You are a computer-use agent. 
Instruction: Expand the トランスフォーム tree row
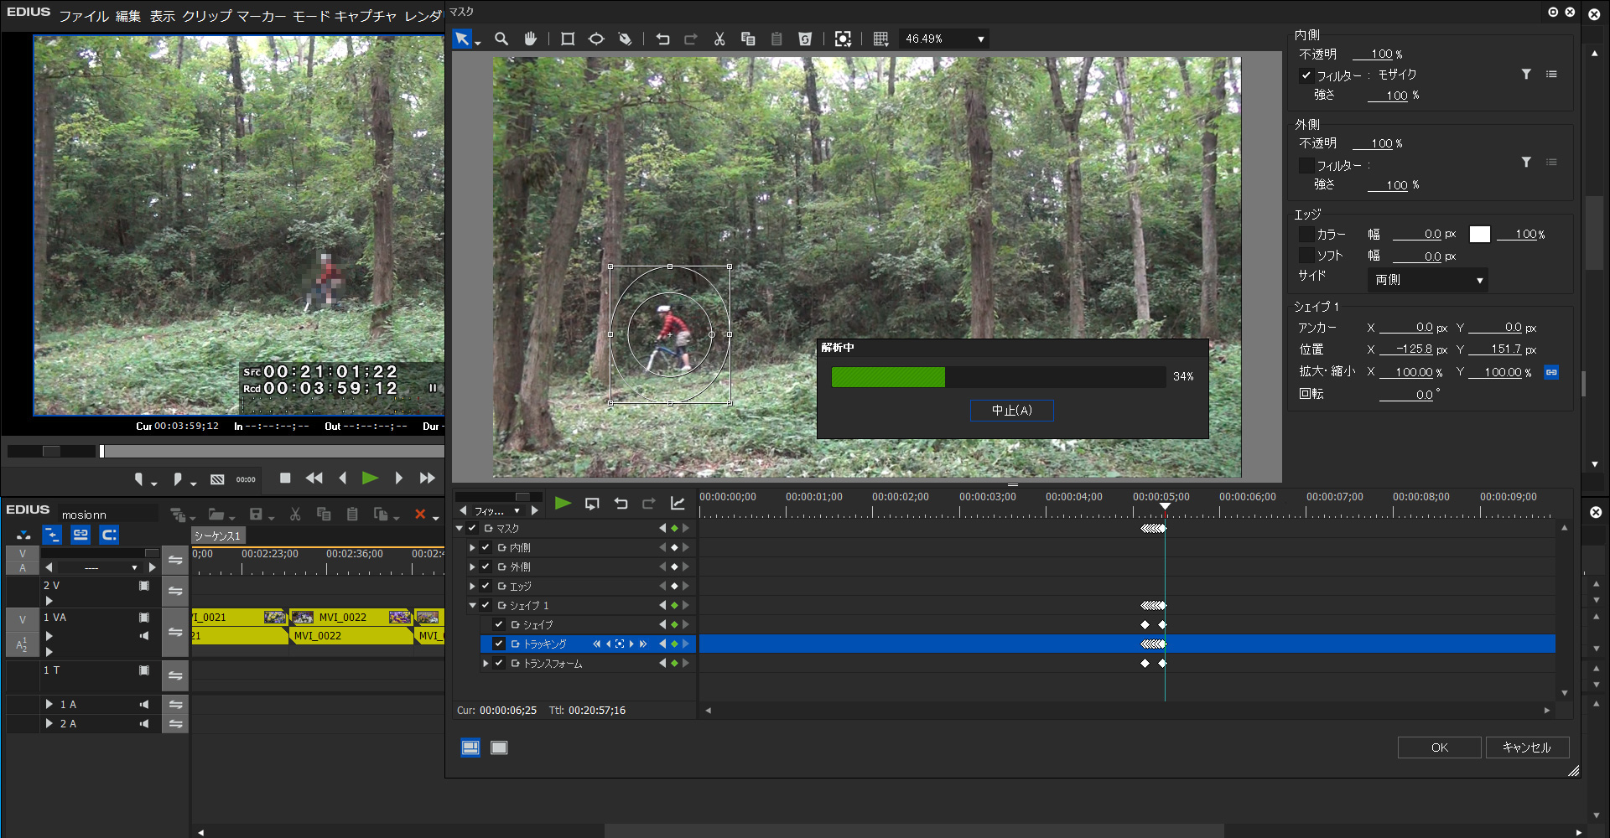click(486, 663)
